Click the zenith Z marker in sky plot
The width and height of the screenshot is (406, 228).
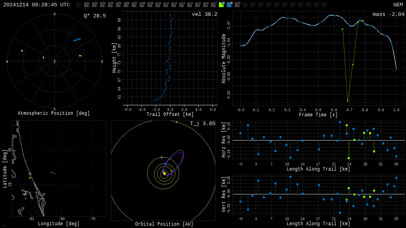click(55, 62)
